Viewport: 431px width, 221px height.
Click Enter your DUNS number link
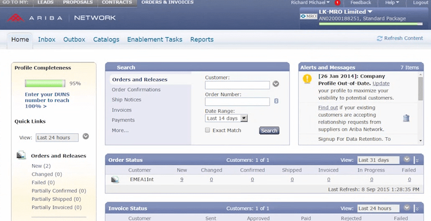coord(47,100)
